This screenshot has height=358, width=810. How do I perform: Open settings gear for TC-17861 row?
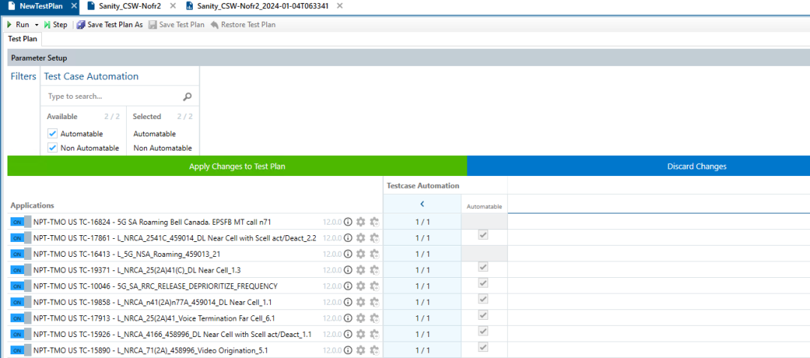pos(361,238)
